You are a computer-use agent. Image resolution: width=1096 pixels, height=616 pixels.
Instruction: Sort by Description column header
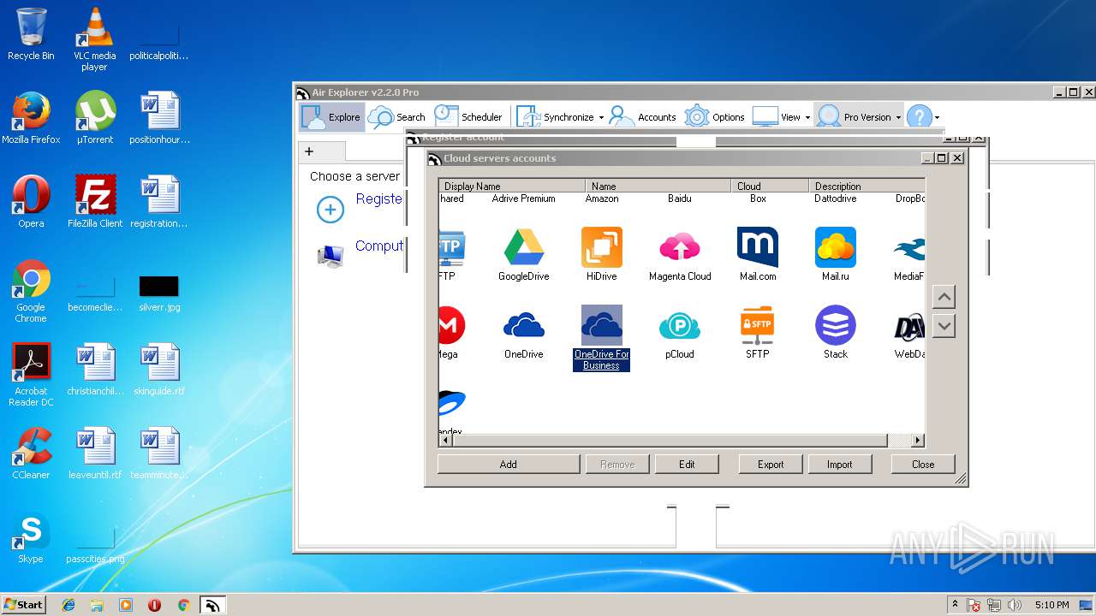point(867,186)
